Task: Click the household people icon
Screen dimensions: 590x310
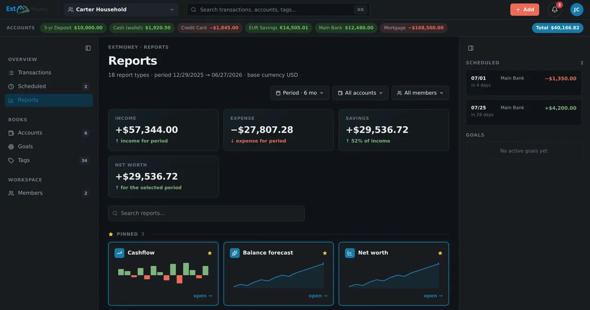Action: [71, 10]
